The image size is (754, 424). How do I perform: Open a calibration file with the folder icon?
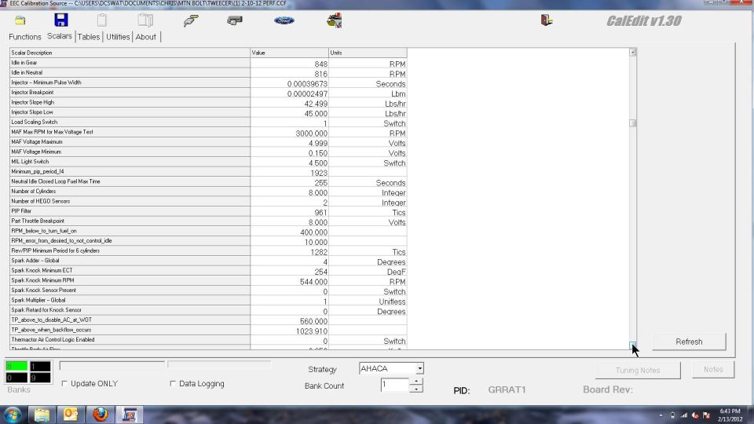(20, 20)
